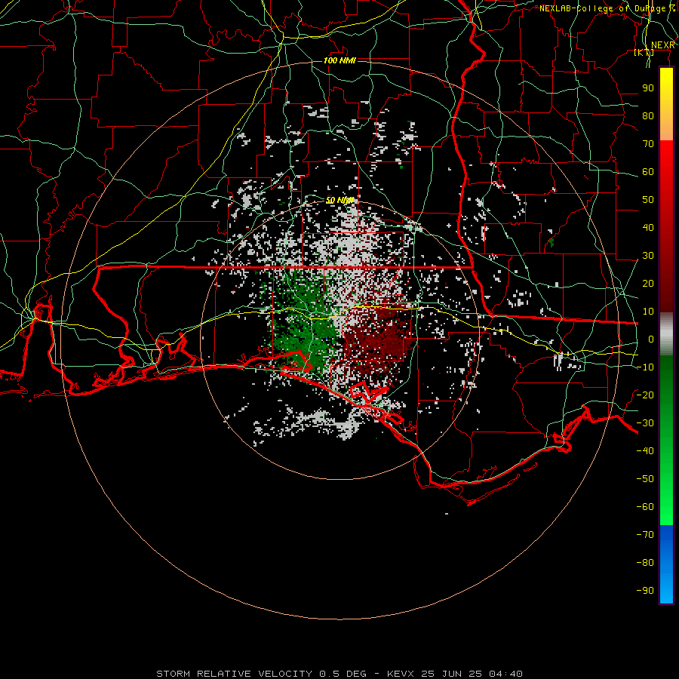Viewport: 679px width, 679px height.
Task: Click the -20 value on velocity scale
Action: pyautogui.click(x=645, y=395)
